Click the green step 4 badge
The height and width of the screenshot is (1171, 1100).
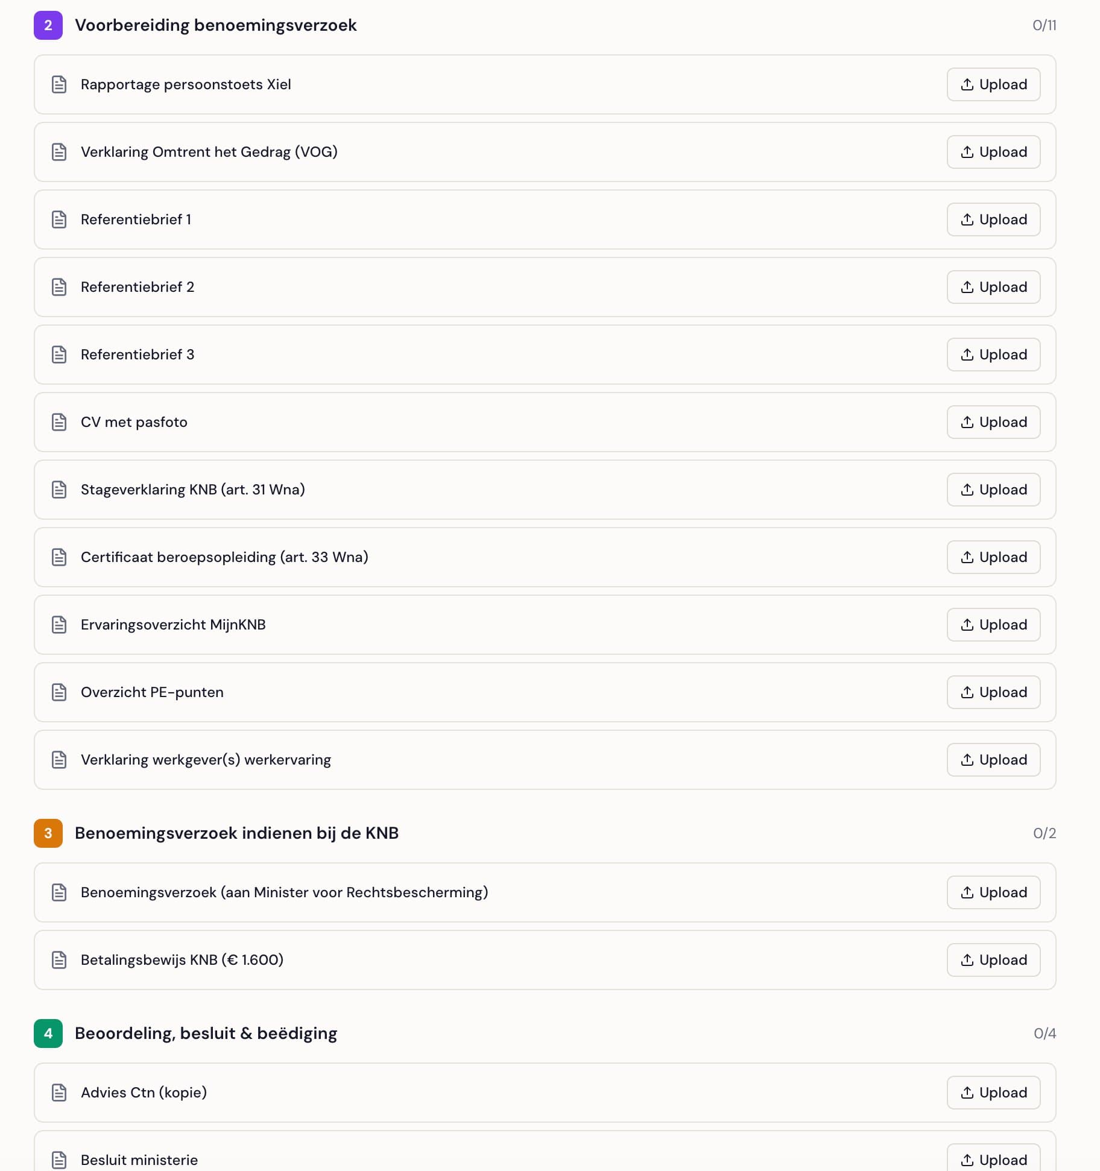pyautogui.click(x=48, y=1034)
